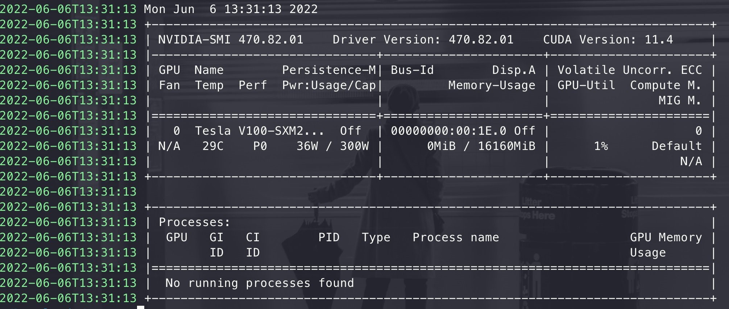The height and width of the screenshot is (309, 729).
Task: Click the Tesla V100-SXM2 GPU name
Action: coord(260,131)
